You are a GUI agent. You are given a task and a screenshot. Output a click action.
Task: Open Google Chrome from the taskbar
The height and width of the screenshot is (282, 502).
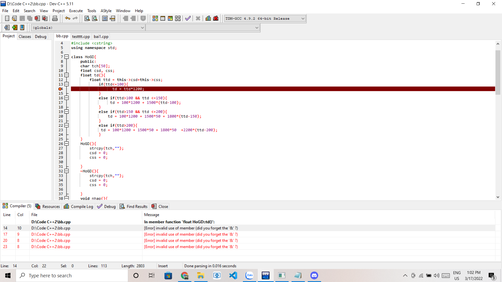185,275
